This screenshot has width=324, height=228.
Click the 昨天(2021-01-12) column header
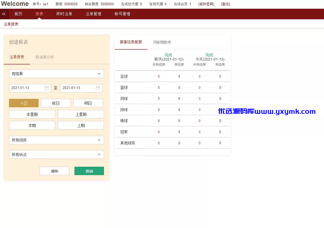tap(169, 59)
